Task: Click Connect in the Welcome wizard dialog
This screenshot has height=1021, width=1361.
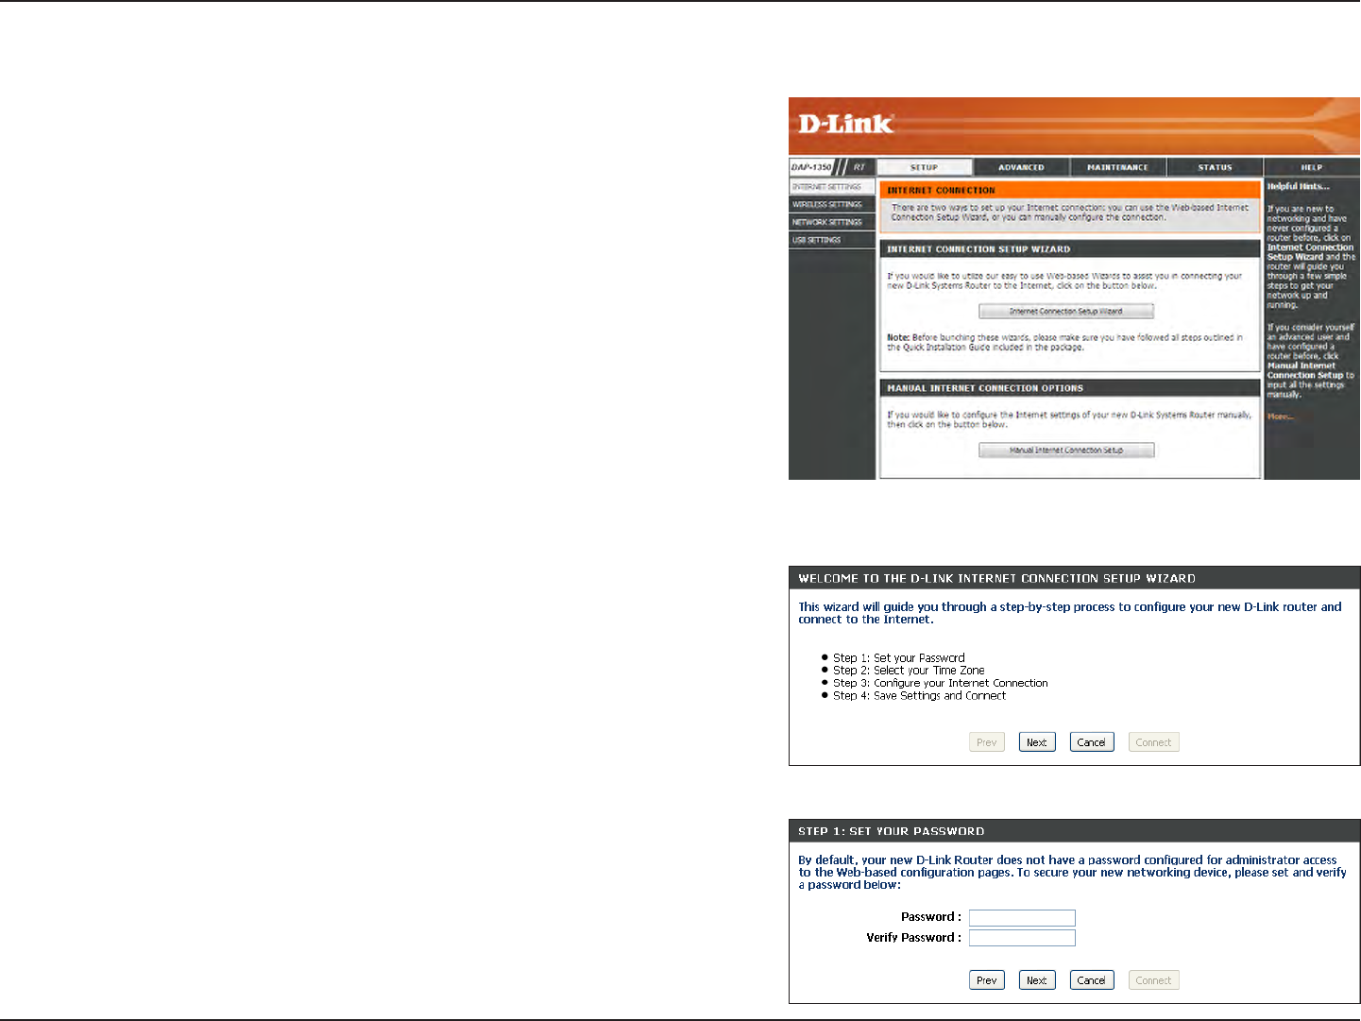Action: click(1154, 742)
